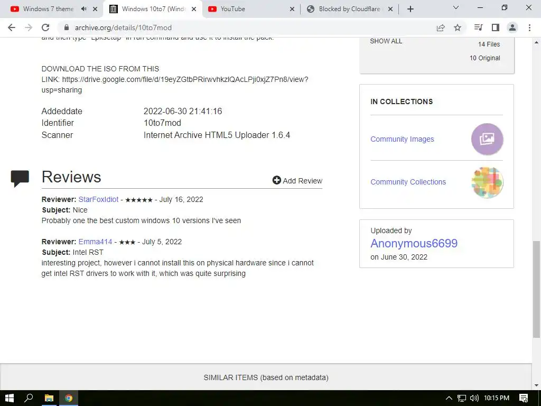
Task: Click the plus icon beside Add Review
Action: tap(277, 180)
